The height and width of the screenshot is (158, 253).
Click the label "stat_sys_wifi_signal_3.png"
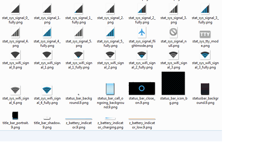[x=174, y=65]
